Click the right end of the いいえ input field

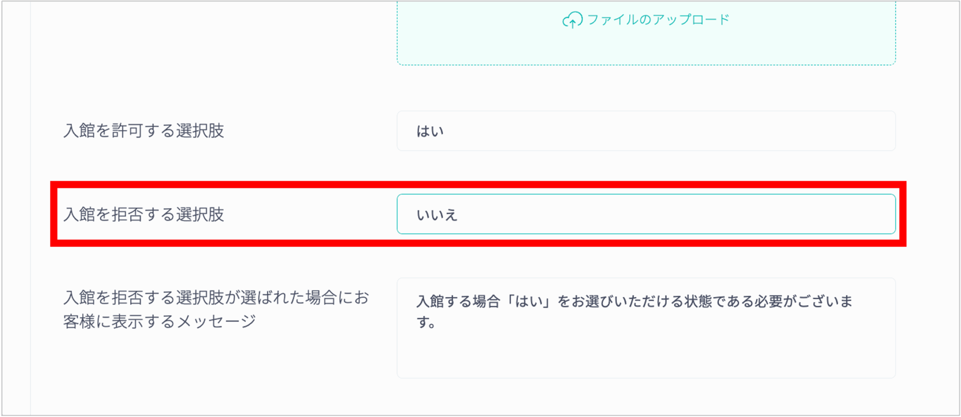pyautogui.click(x=878, y=214)
